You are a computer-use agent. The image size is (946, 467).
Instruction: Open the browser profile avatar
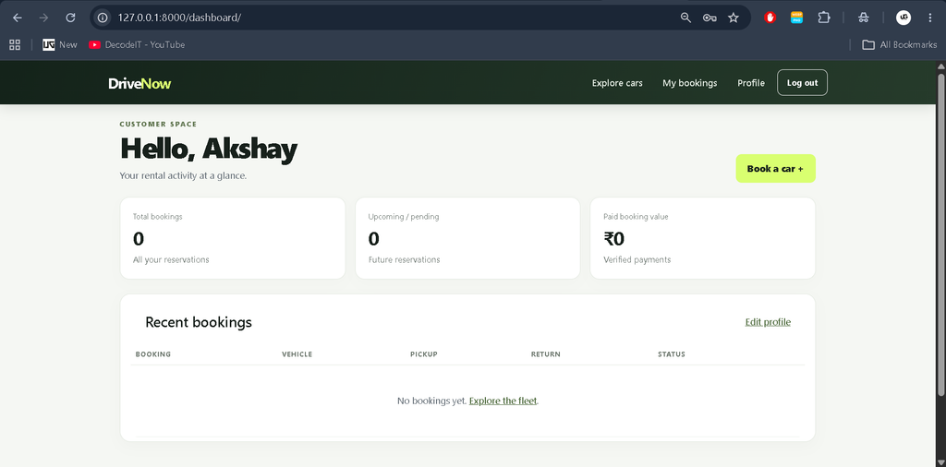pos(904,18)
